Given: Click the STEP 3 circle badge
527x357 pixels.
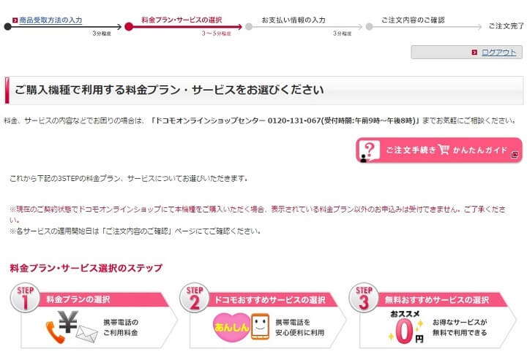Looking at the screenshot, I should [364, 298].
